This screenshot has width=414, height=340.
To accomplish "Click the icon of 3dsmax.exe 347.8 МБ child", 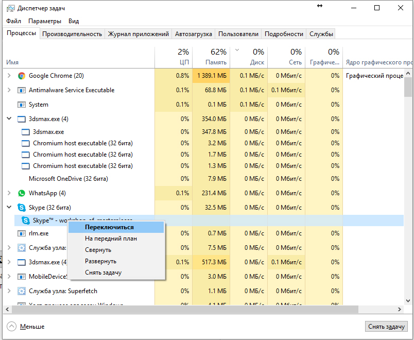I will [26, 132].
